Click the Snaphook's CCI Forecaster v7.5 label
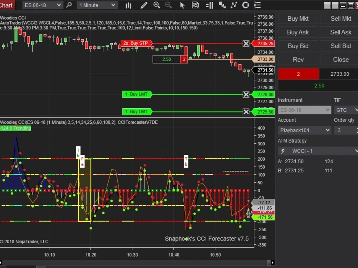Screen dimensions: 358x268 tap(207, 239)
